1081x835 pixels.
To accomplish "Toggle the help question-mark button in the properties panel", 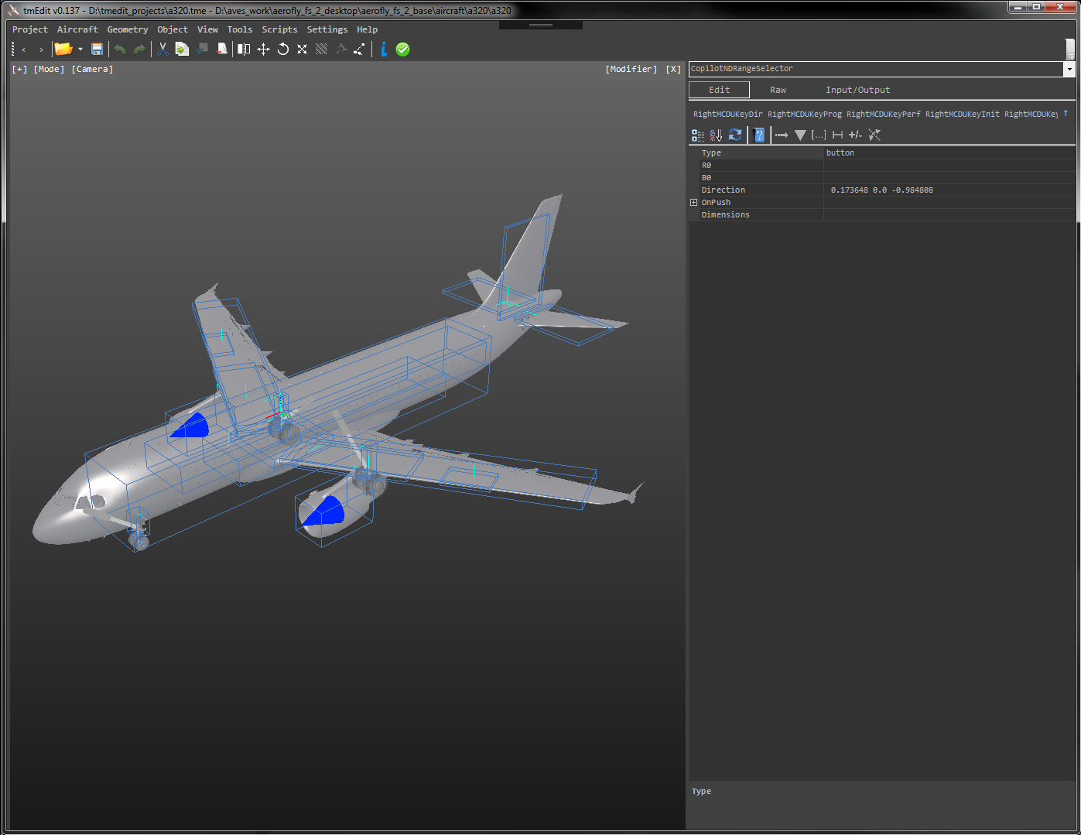I will pos(759,135).
